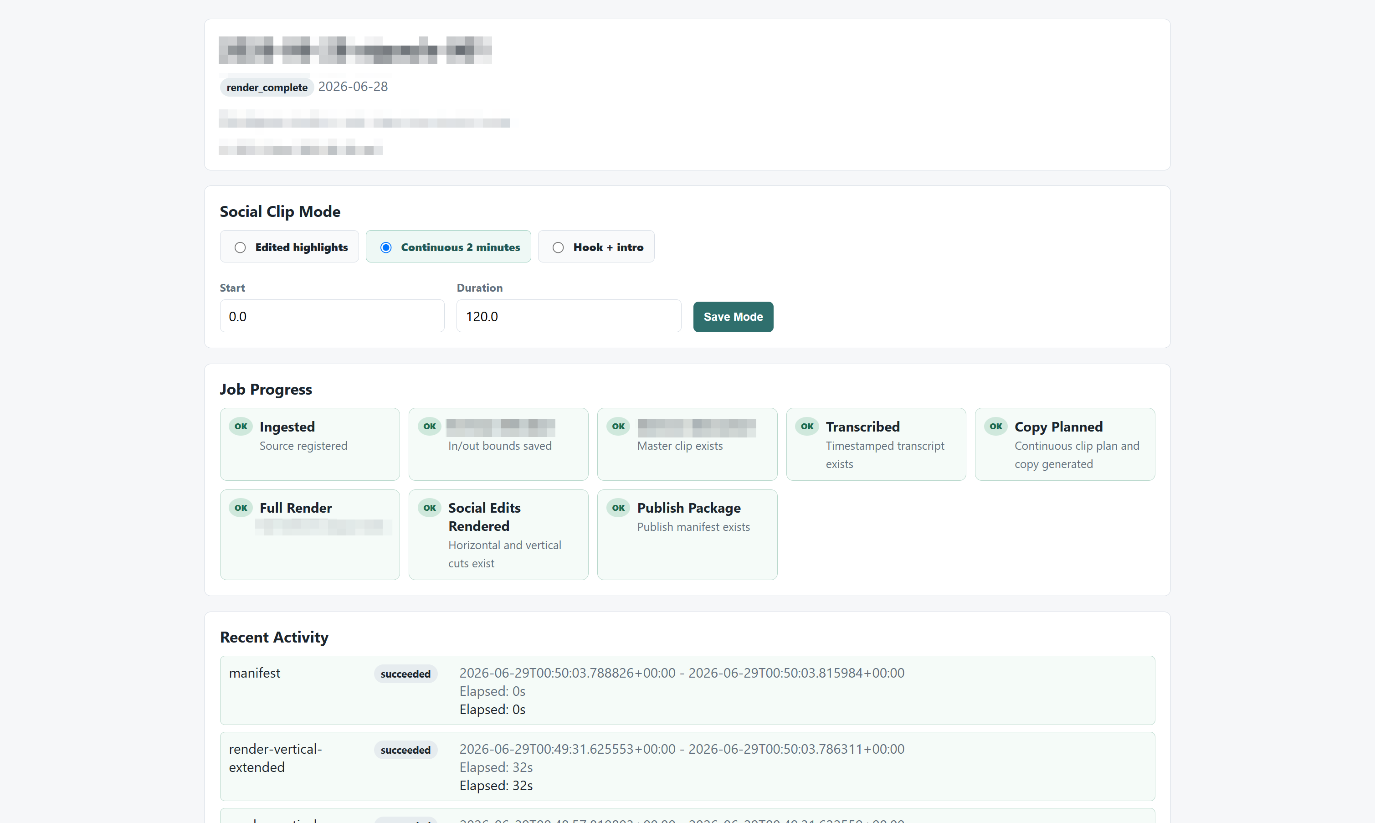Click the Social Edits Rendered title
Viewport: 1375px width, 823px height.
click(x=484, y=517)
